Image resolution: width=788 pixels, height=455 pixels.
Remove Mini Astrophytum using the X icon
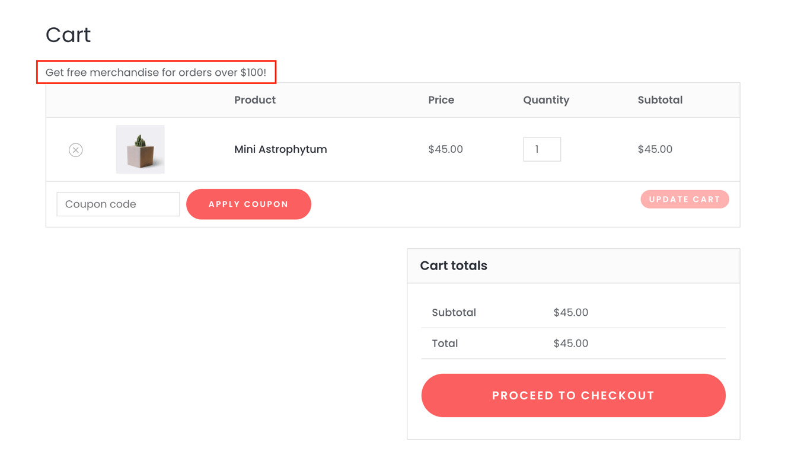pyautogui.click(x=75, y=149)
